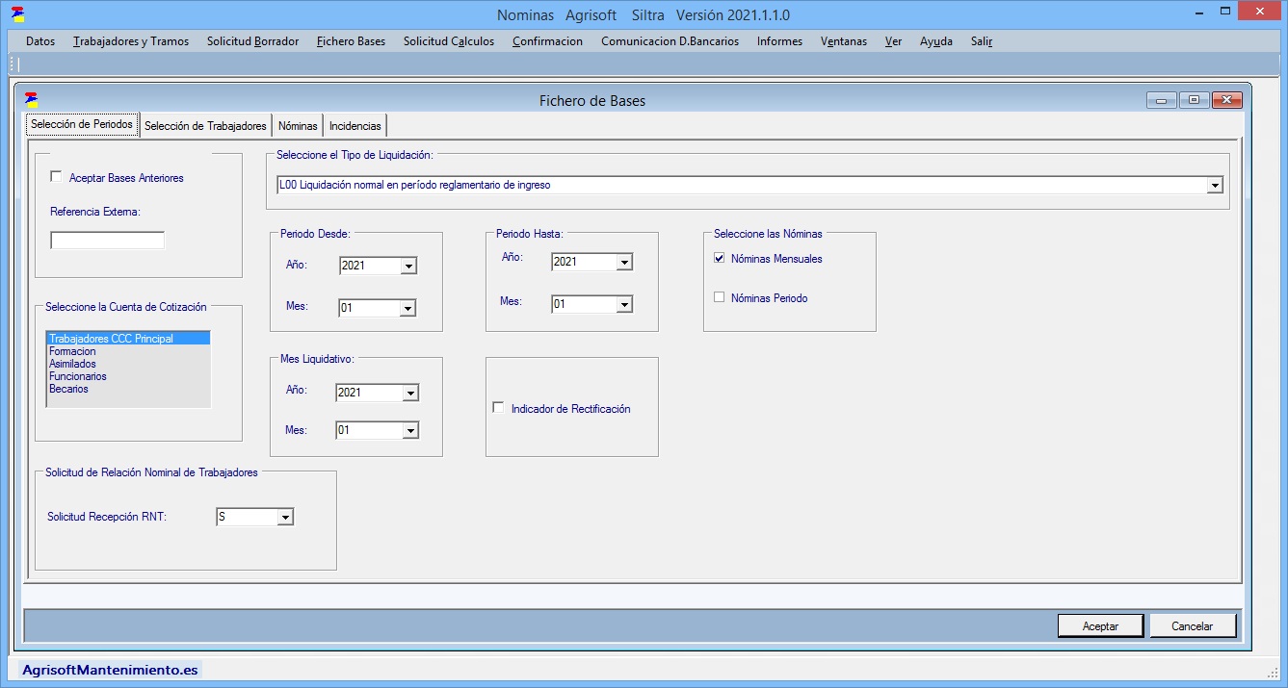Expand the Tipo de Liquidación dropdown
The image size is (1288, 688).
tap(1215, 185)
